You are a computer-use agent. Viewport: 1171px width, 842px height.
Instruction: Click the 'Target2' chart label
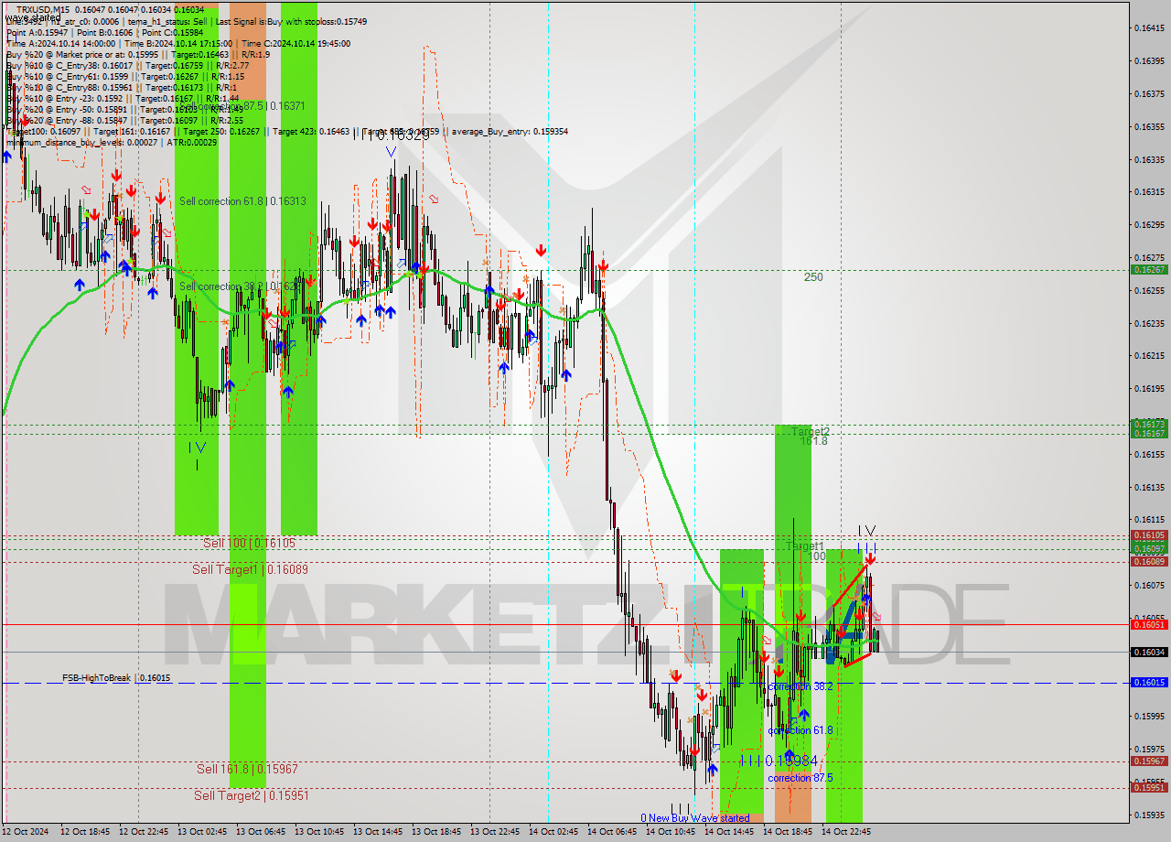(811, 431)
